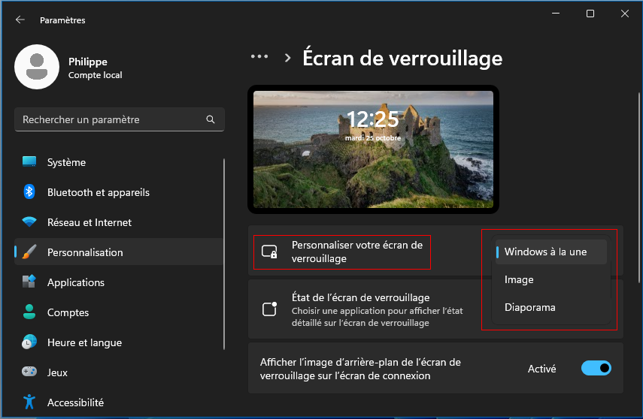Viewport: 643px width, 419px height.
Task: Click the lock screen preview image
Action: [373, 149]
